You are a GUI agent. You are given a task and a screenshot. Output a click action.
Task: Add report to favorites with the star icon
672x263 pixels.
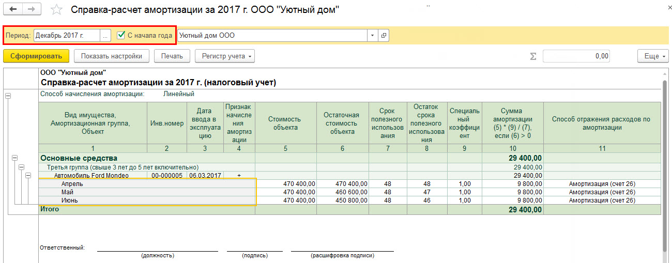click(57, 10)
